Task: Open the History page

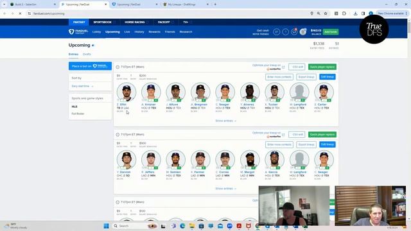Action: point(139,31)
